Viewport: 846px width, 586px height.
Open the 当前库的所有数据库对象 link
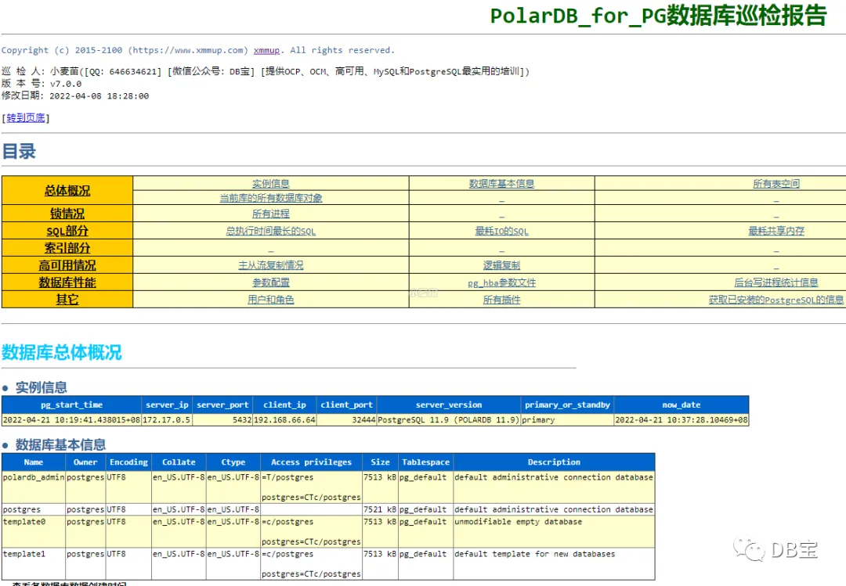[271, 198]
